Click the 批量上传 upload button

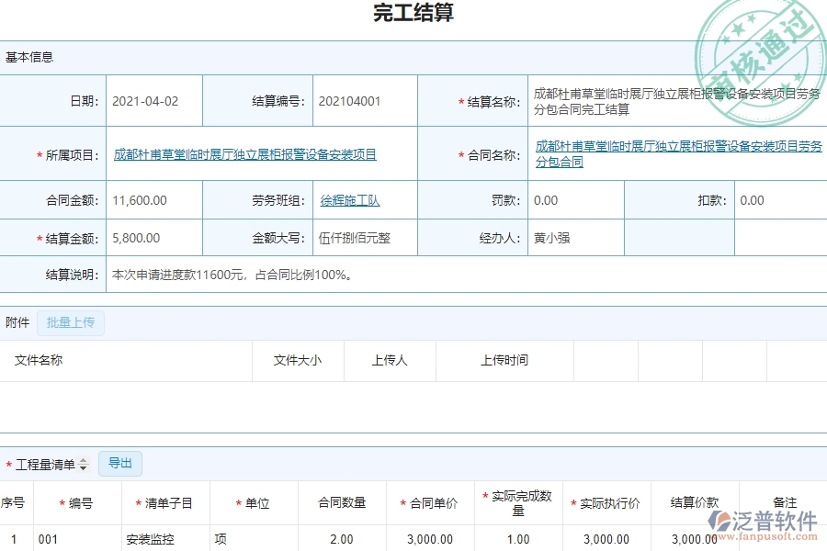click(71, 322)
